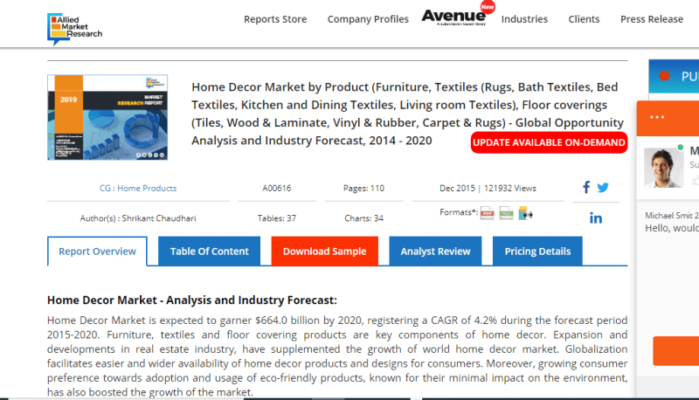Image resolution: width=699 pixels, height=400 pixels.
Task: Click the third format icon after XLS
Action: pyautogui.click(x=525, y=213)
